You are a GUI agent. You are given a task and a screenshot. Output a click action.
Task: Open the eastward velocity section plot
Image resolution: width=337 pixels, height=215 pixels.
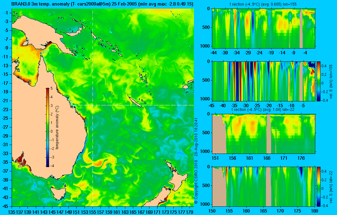pos(263,81)
